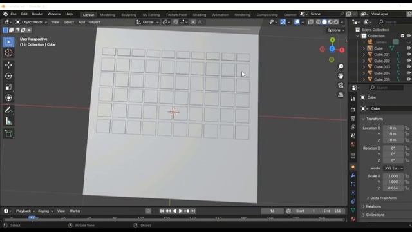Click the red X axis gizmo
This screenshot has width=412, height=232.
click(342, 50)
